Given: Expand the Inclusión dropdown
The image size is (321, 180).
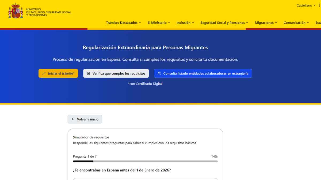Looking at the screenshot, I should (185, 23).
